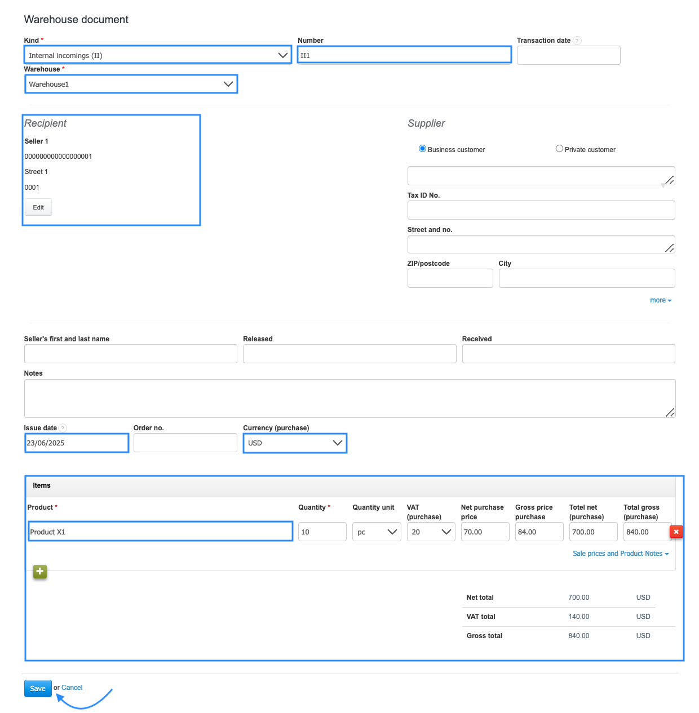Expand Sale prices and Product Notes

[x=620, y=554]
